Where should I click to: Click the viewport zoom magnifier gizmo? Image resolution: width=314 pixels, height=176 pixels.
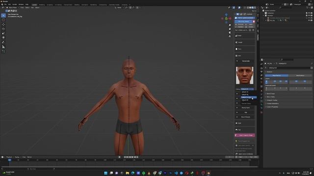[x=230, y=25]
